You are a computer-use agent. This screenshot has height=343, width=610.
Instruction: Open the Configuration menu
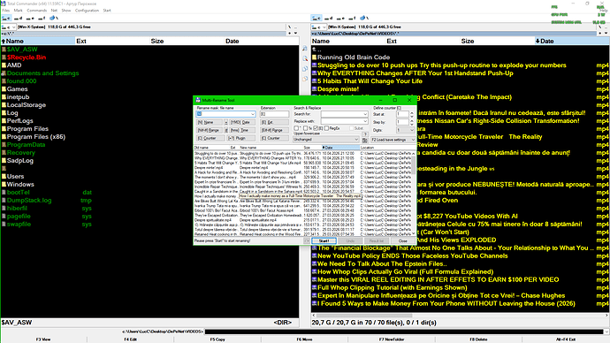point(87,11)
